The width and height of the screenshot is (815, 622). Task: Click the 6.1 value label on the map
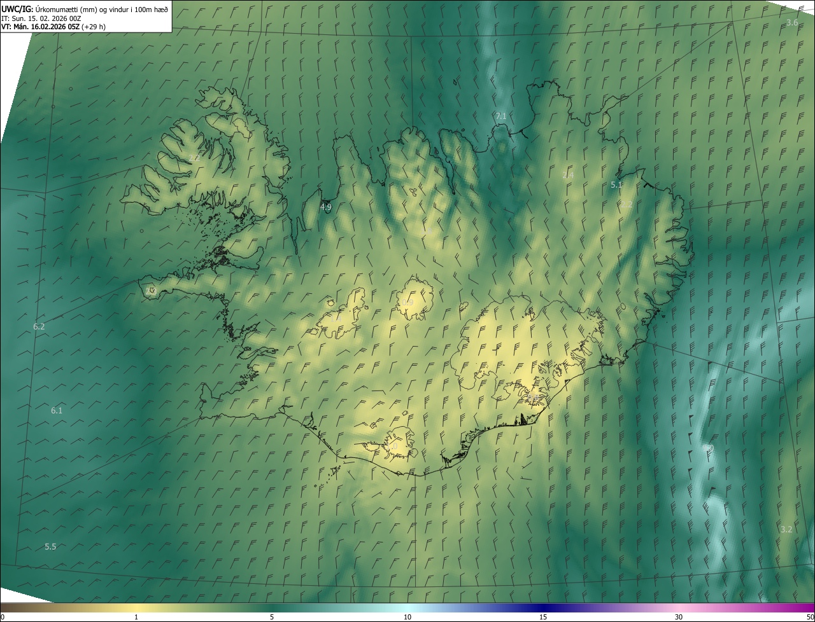(x=57, y=411)
